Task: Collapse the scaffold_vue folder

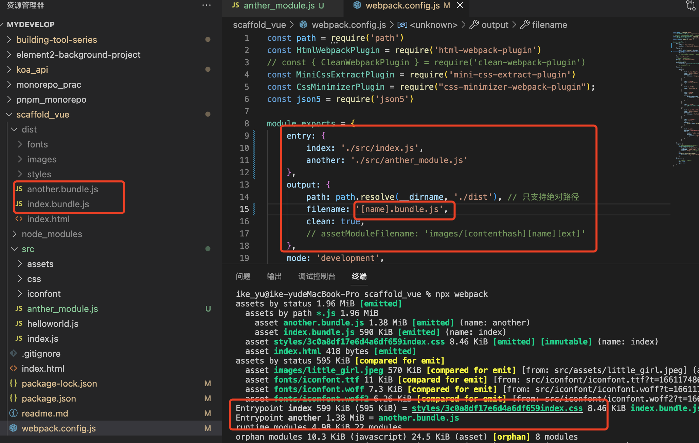Action: pyautogui.click(x=42, y=114)
